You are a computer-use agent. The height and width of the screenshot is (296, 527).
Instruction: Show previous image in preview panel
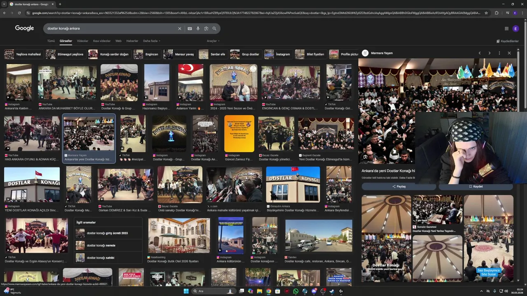coord(480,53)
